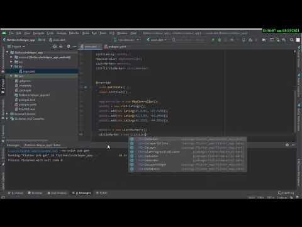The width and height of the screenshot is (302, 227).
Task: Open main.dart run configuration dropdown
Action: pyautogui.click(x=157, y=40)
